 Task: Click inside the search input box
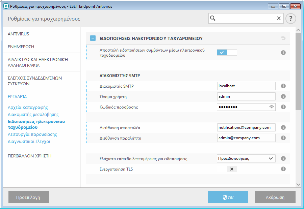pyautogui.click(x=246, y=19)
